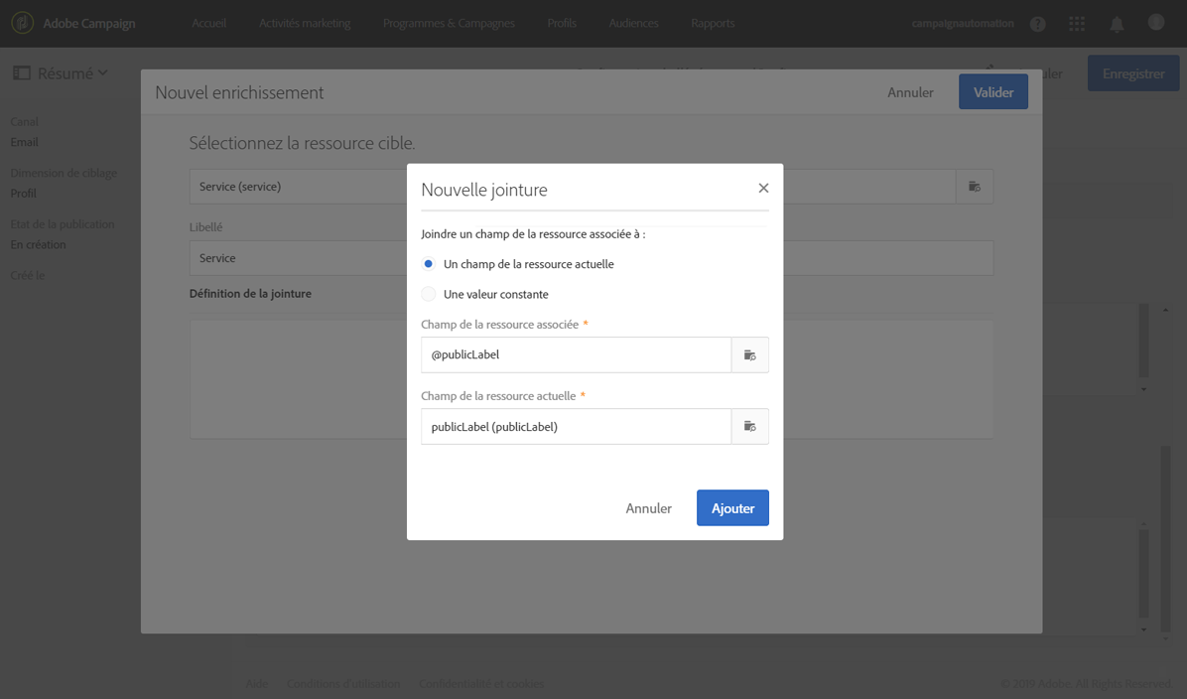Click the Adobe Campaign logo icon
This screenshot has width=1187, height=699.
(22, 23)
